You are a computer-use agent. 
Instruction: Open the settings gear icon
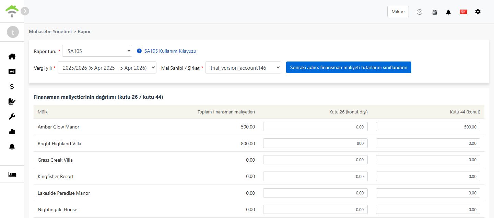coord(478,12)
